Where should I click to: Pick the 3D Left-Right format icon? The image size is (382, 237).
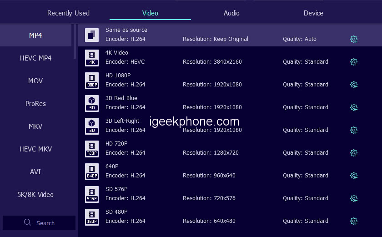coord(92,126)
